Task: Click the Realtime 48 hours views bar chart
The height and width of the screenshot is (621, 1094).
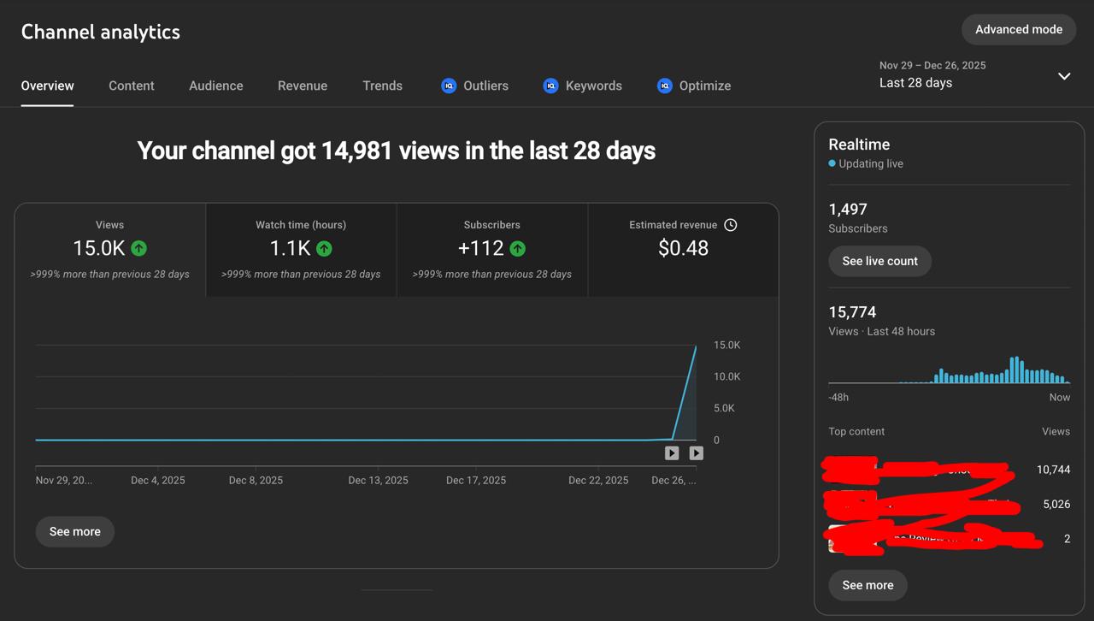Action: [x=949, y=370]
